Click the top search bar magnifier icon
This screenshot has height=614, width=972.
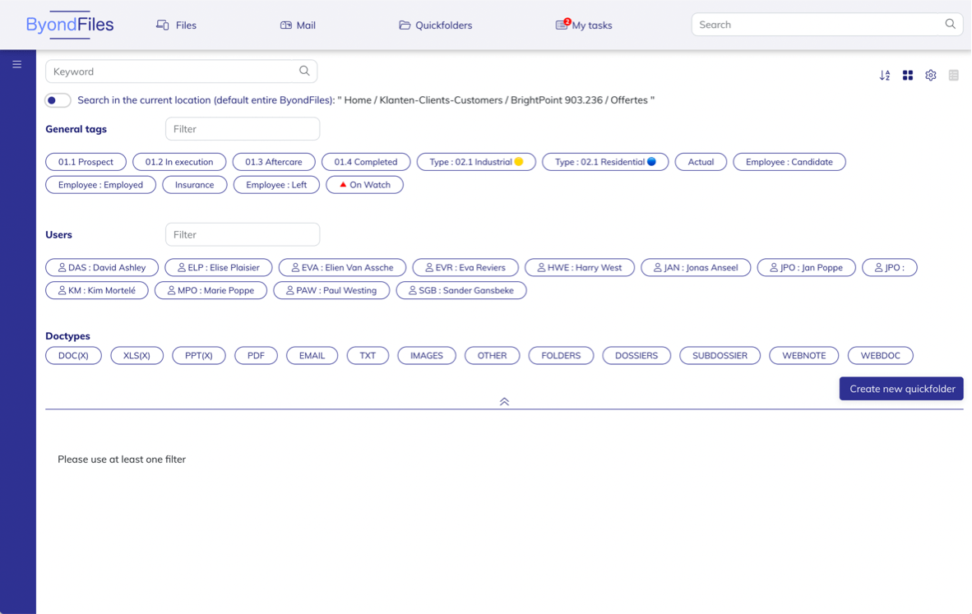(x=950, y=25)
